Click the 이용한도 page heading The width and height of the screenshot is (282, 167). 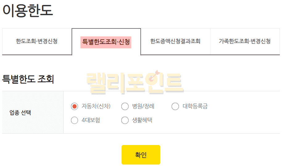pos(28,10)
